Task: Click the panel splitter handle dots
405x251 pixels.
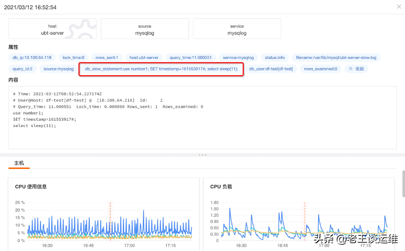Action: pos(202,155)
